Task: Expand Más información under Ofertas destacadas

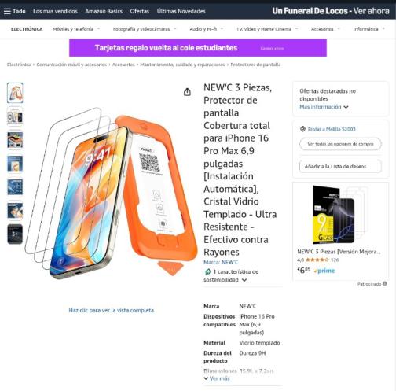Action: [324, 107]
